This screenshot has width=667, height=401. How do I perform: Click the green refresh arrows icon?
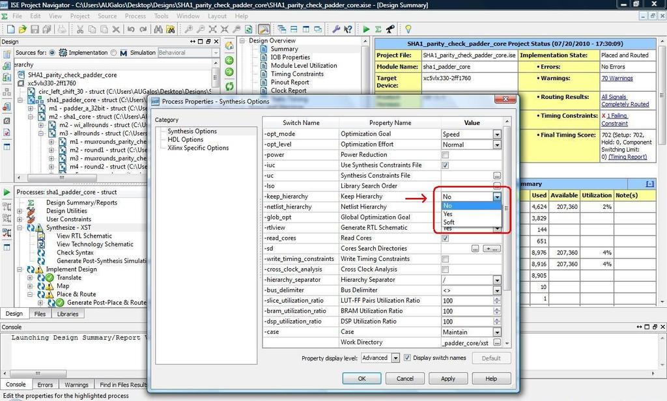pyautogui.click(x=229, y=86)
